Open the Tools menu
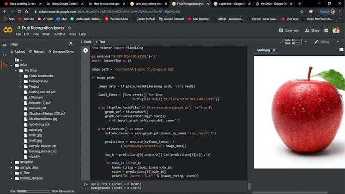This screenshot has width=345, height=194. tap(72, 34)
